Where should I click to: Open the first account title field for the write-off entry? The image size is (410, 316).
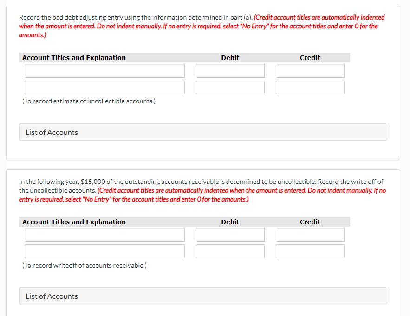(x=104, y=235)
